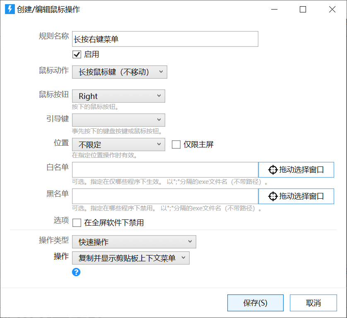Open the 操作类型 dropdown showing 快速操作
Viewport: 347px width, 318px height.
pyautogui.click(x=134, y=242)
